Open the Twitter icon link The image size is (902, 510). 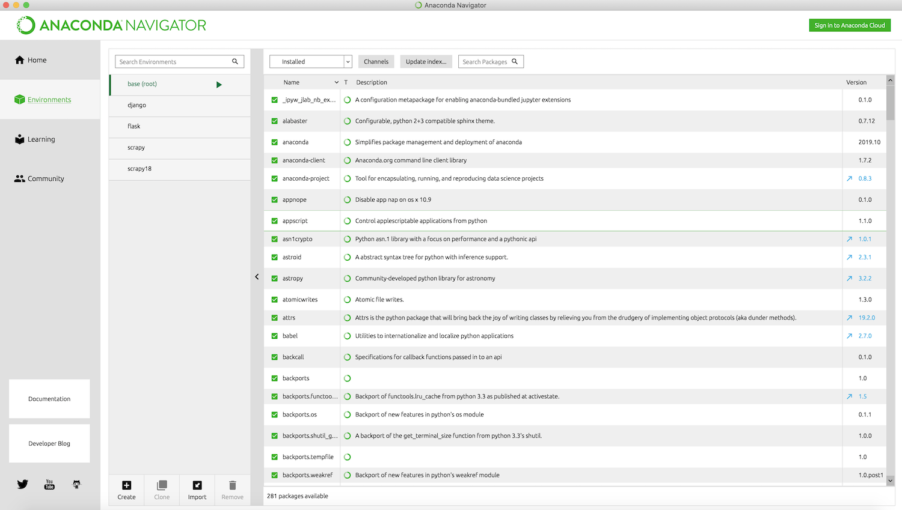(x=23, y=484)
